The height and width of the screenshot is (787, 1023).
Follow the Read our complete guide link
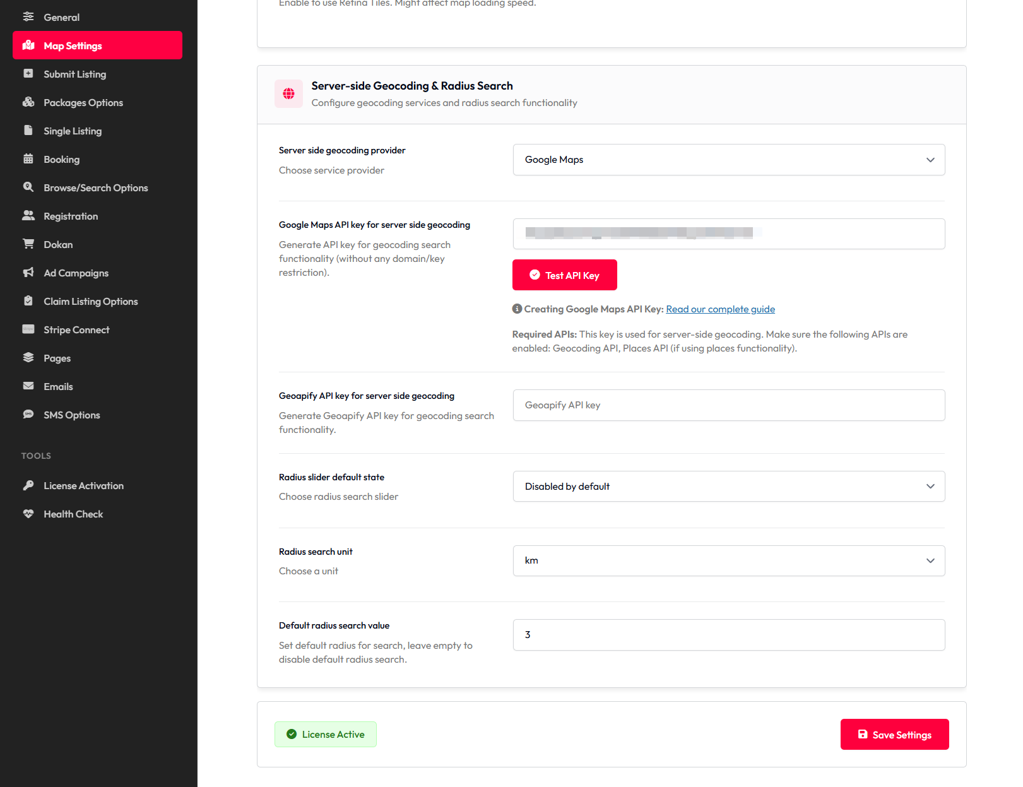tap(720, 309)
